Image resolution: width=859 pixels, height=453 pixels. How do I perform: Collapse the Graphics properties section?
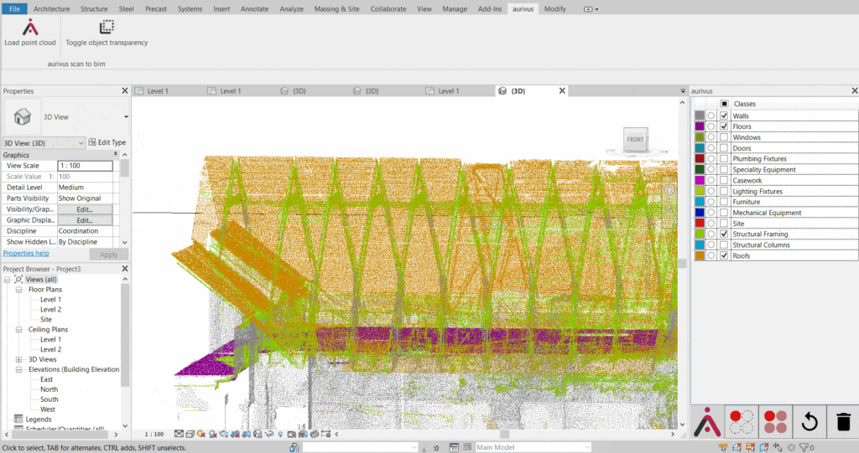click(115, 155)
